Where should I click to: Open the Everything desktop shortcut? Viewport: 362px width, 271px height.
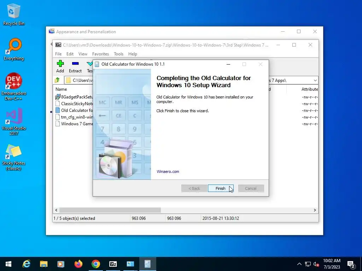tap(14, 49)
